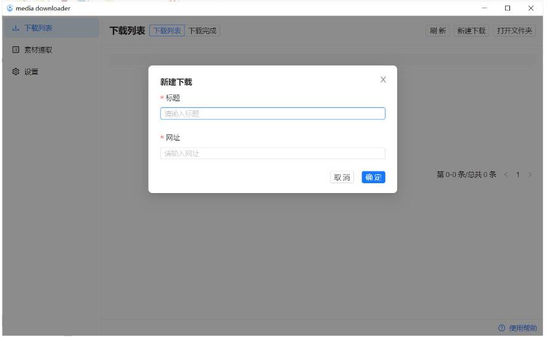Select page 1 in pagination
The height and width of the screenshot is (346, 560).
click(518, 175)
